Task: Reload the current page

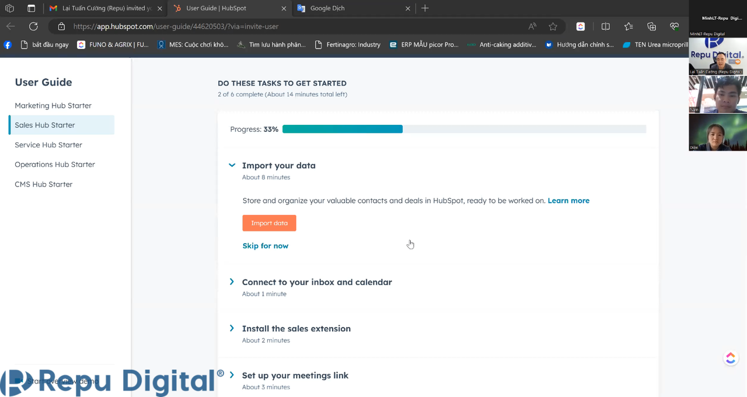Action: 33,26
